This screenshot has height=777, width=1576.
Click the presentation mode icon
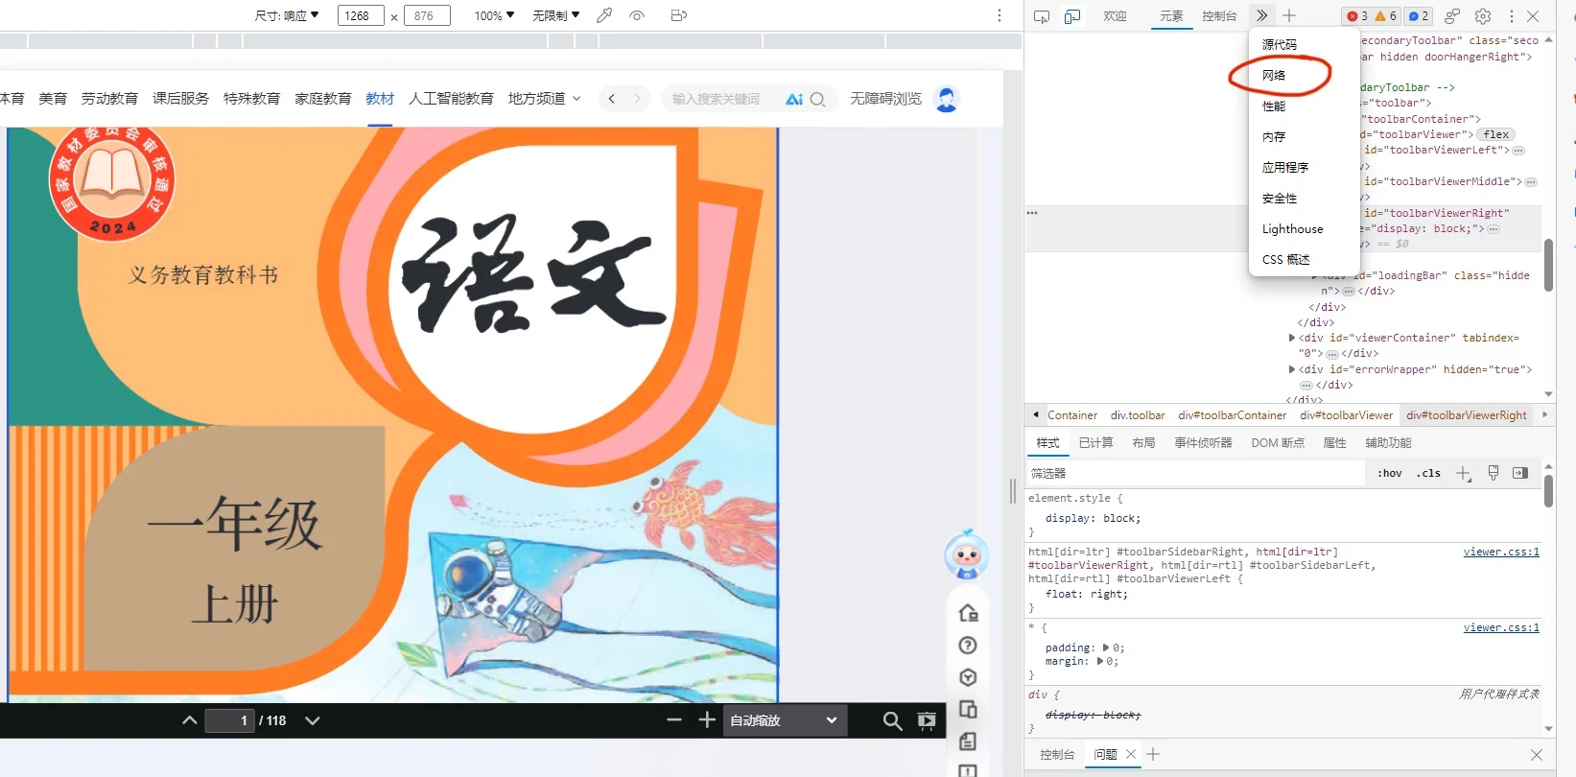[927, 720]
